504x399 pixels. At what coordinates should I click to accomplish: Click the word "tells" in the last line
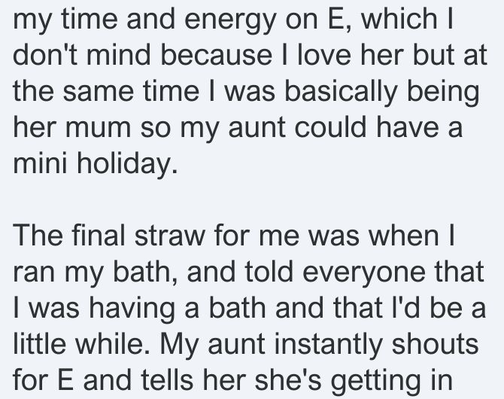pos(167,379)
